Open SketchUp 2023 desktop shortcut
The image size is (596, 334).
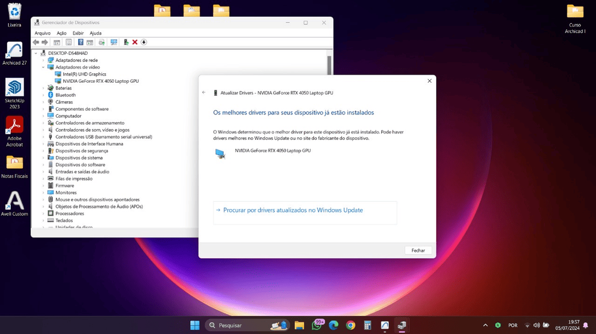pyautogui.click(x=14, y=93)
